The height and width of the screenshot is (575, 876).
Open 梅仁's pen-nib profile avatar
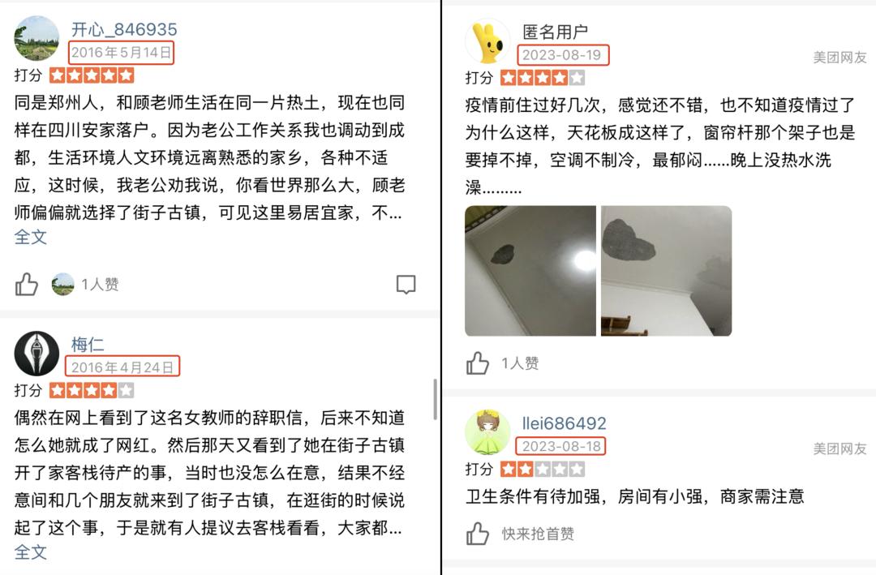(x=36, y=354)
